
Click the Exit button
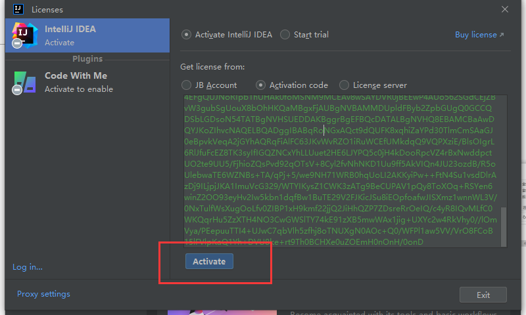click(483, 295)
